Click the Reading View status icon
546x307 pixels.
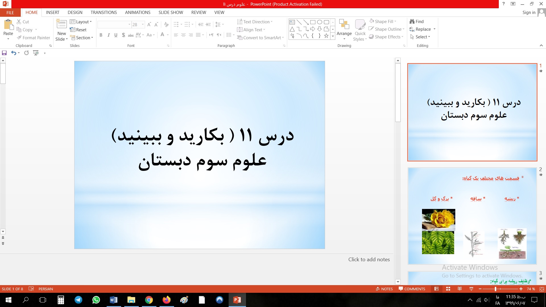click(x=460, y=289)
